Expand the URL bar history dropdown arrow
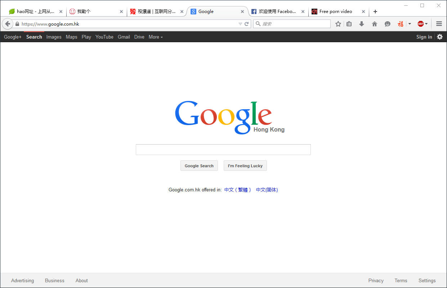The width and height of the screenshot is (447, 288). (x=240, y=24)
